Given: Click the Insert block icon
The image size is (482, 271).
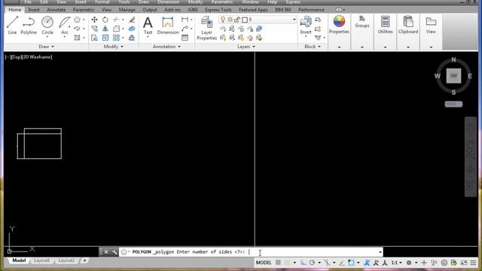Looking at the screenshot, I should coord(306,25).
